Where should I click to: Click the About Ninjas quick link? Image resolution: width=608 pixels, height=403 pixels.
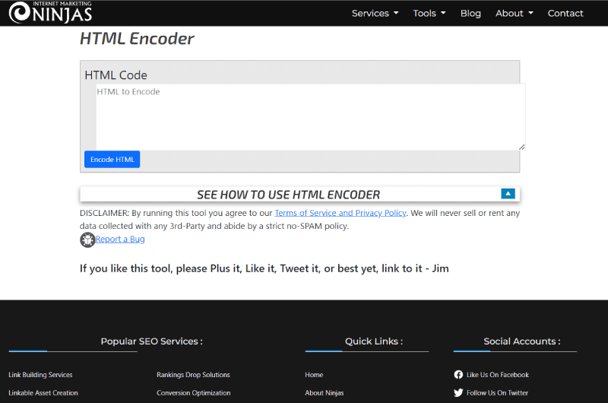pyautogui.click(x=325, y=393)
